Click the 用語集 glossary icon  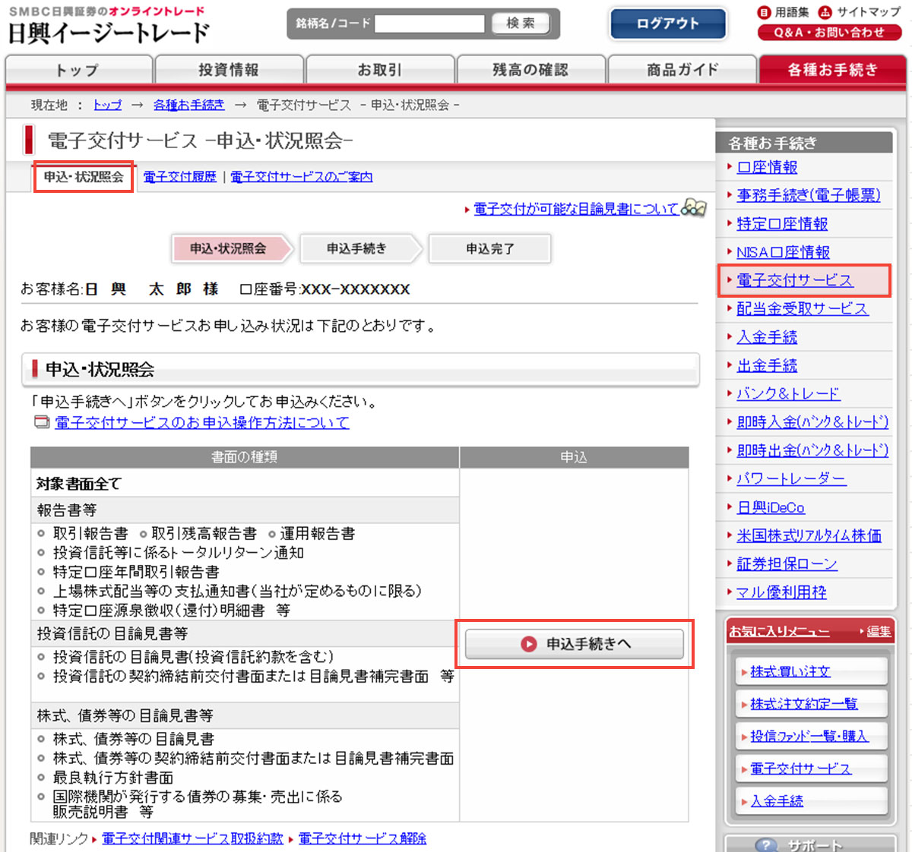click(x=764, y=12)
